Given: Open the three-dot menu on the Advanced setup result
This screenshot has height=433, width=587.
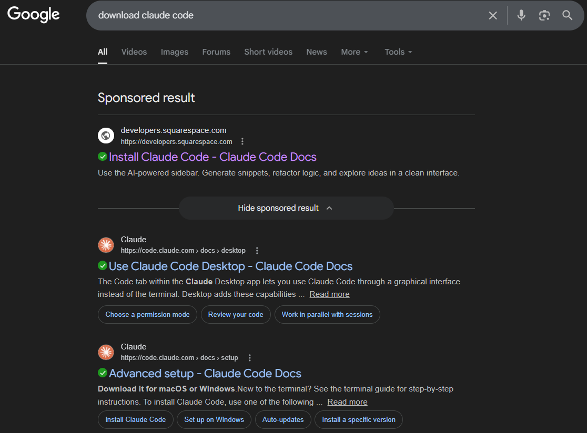Looking at the screenshot, I should [249, 357].
